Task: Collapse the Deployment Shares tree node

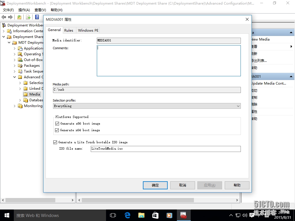Action: tap(3, 37)
